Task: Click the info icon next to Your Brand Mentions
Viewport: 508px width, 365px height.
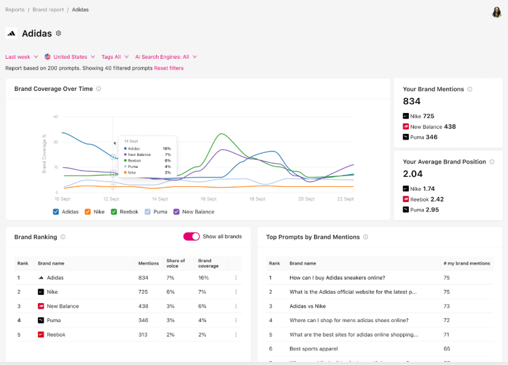Action: point(469,90)
